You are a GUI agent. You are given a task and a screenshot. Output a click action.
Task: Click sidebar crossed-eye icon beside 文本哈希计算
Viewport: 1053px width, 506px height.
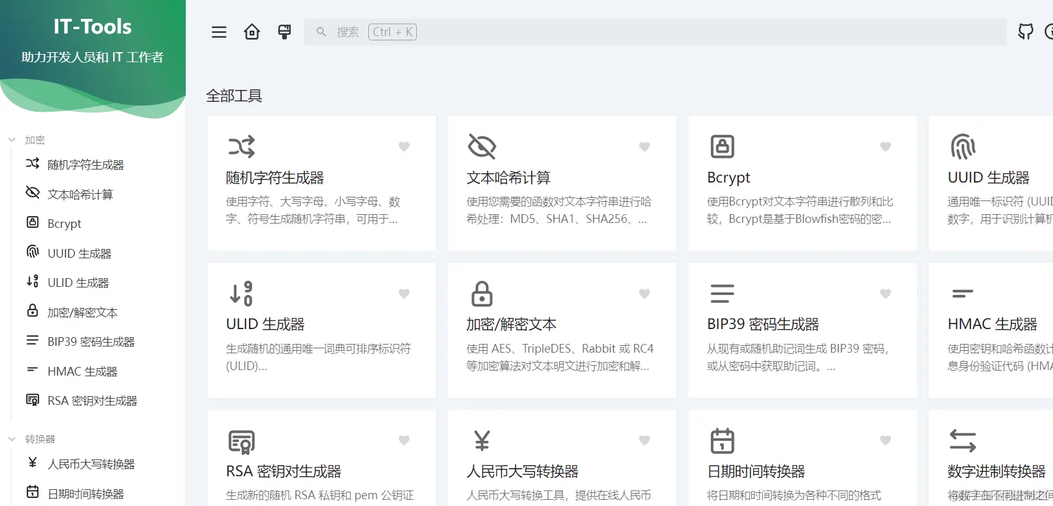pos(32,192)
